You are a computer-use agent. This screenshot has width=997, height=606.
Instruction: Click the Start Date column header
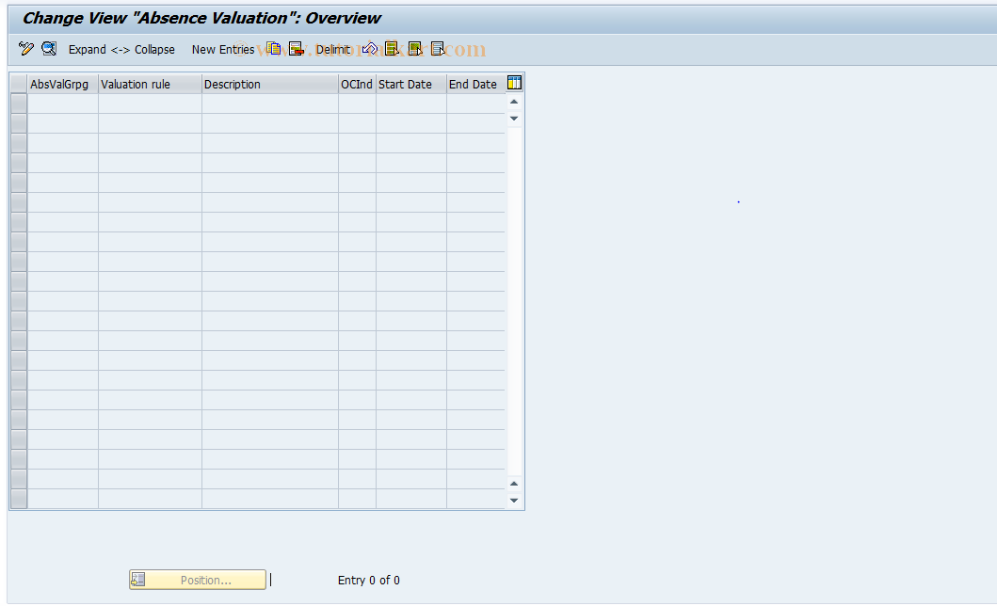[411, 84]
